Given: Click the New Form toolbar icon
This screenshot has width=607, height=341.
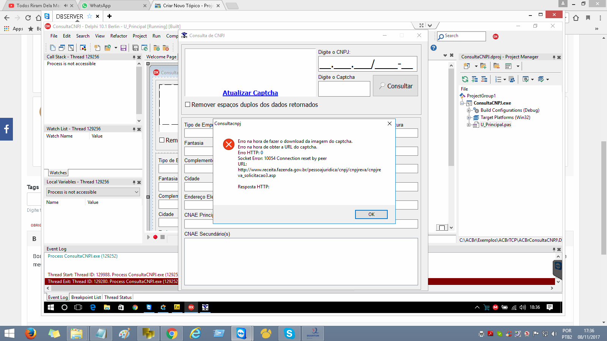Looking at the screenshot, I should click(x=83, y=48).
